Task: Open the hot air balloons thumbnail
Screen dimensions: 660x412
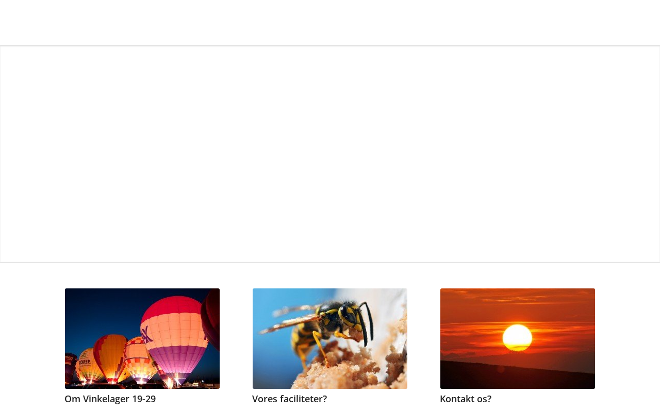Action: [x=142, y=338]
